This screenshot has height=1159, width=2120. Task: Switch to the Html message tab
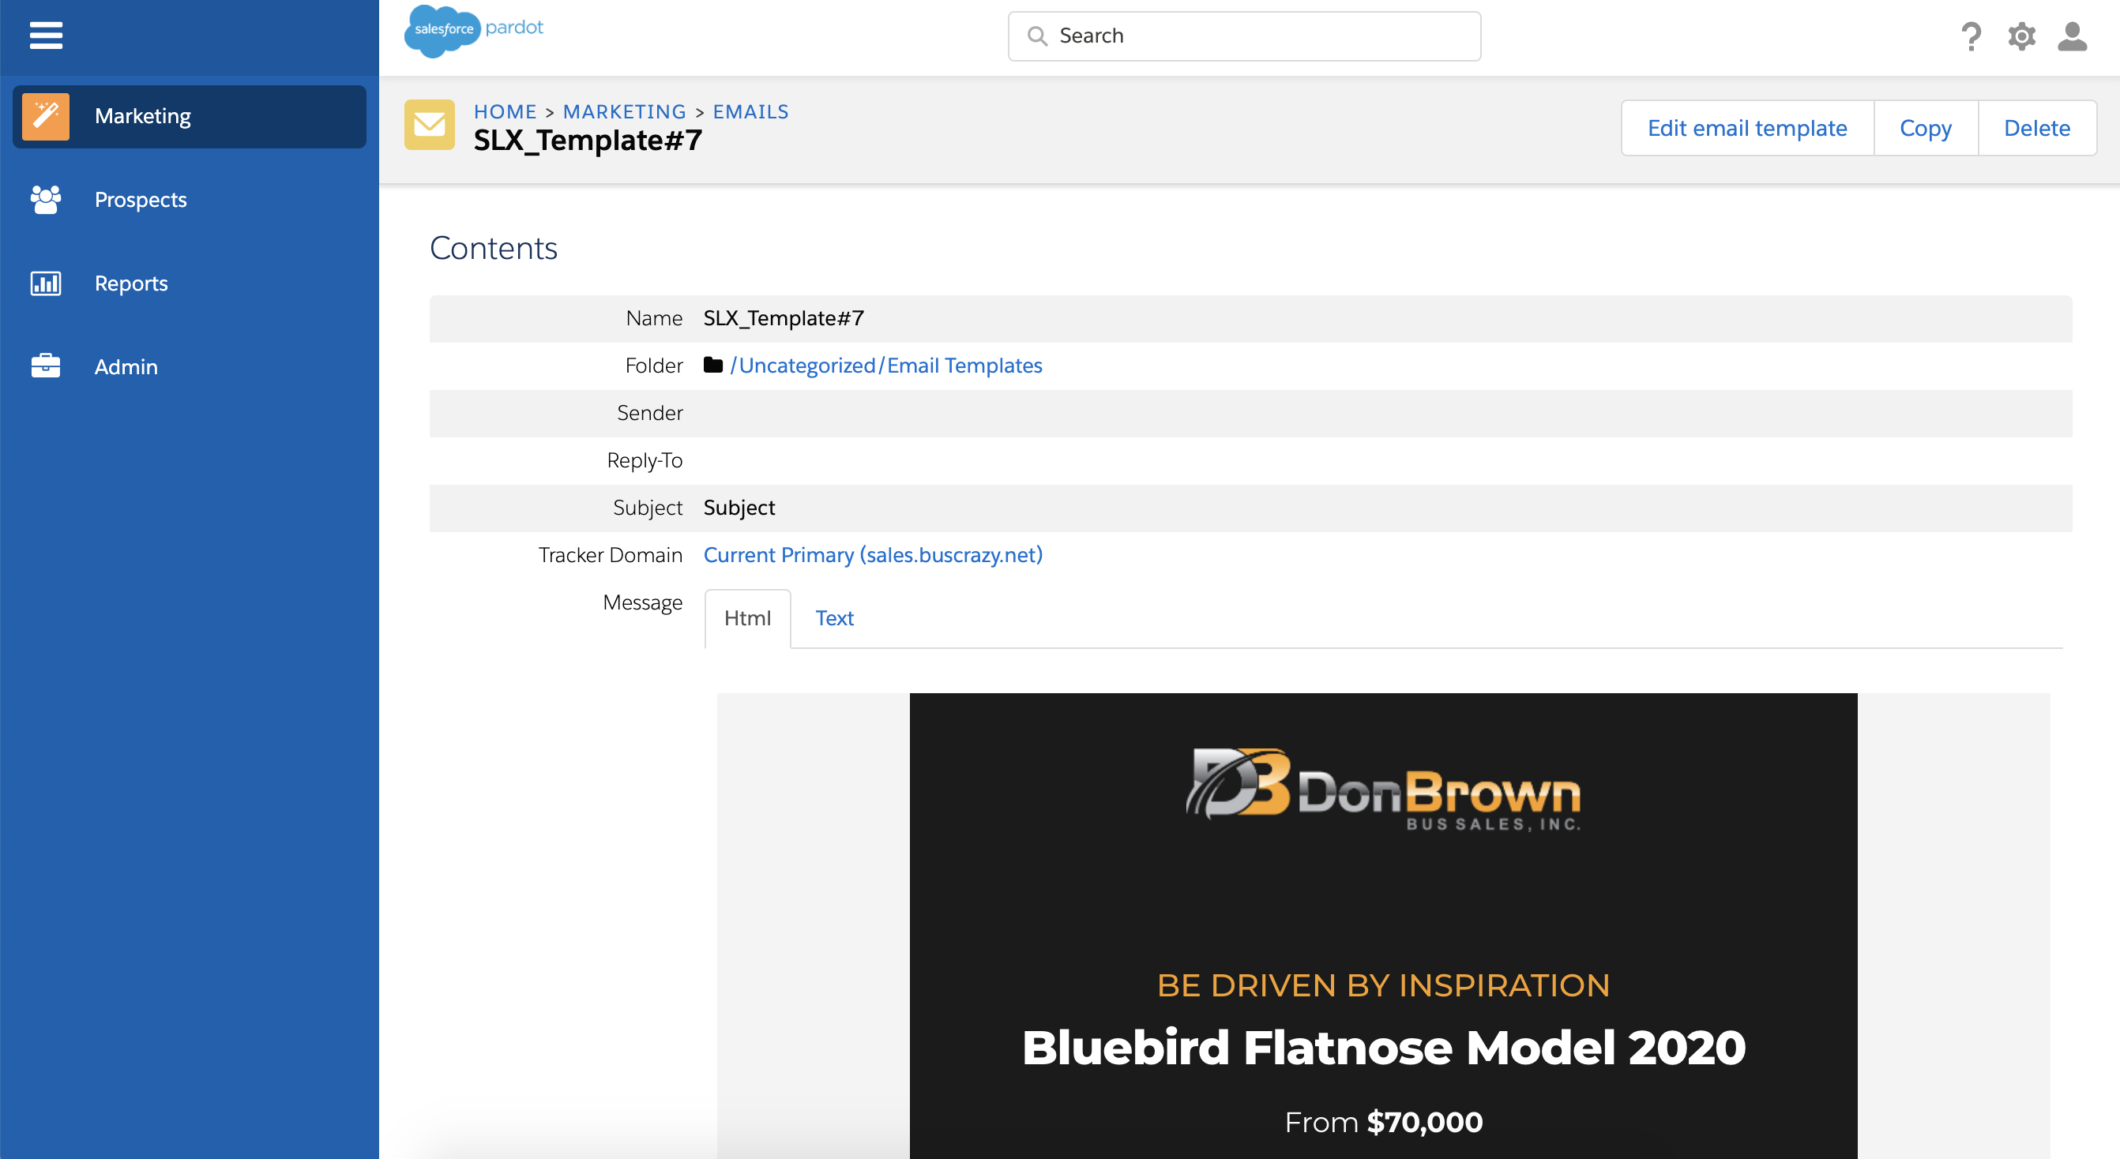(747, 618)
